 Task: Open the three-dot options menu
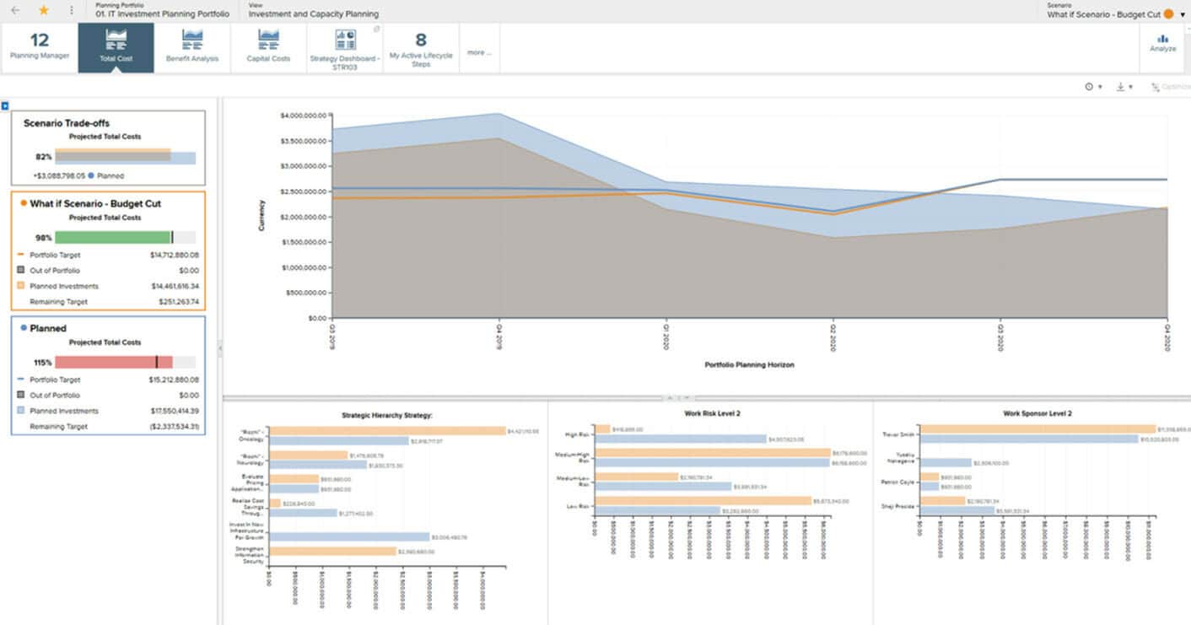pos(71,10)
